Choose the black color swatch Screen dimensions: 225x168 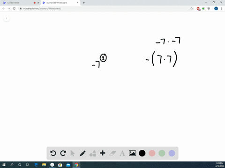click(142, 153)
